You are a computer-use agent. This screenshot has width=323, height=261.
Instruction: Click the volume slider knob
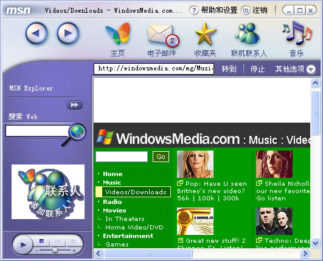tap(55, 250)
